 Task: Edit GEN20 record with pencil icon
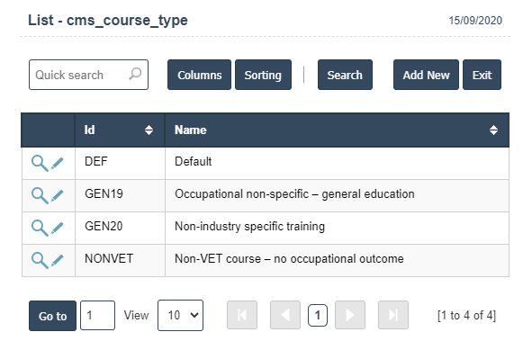click(57, 228)
